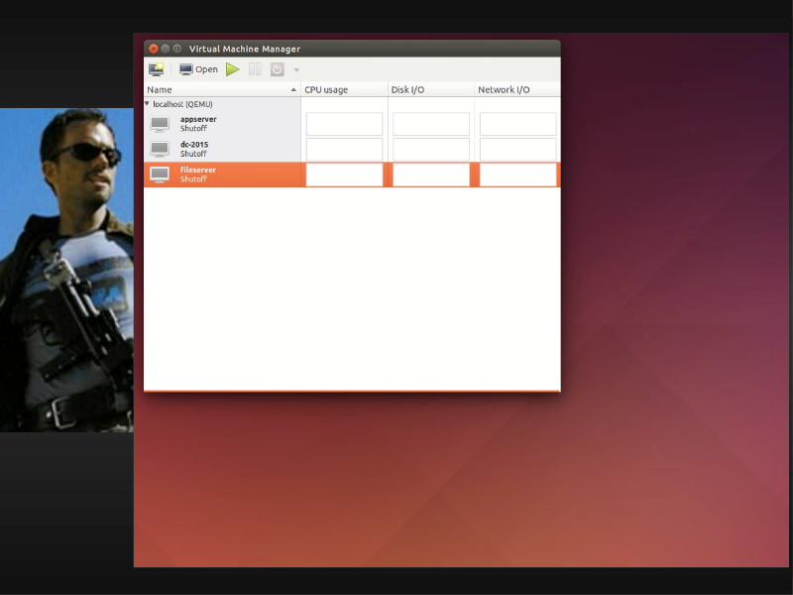Screen dimensions: 793x595
Task: Click the Create new virtual machine icon
Action: click(157, 69)
